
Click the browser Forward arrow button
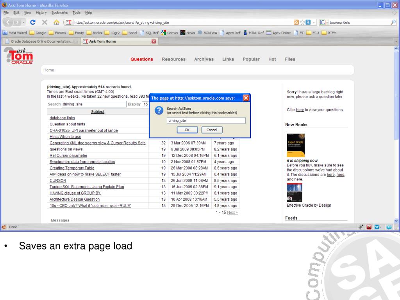pos(17,22)
